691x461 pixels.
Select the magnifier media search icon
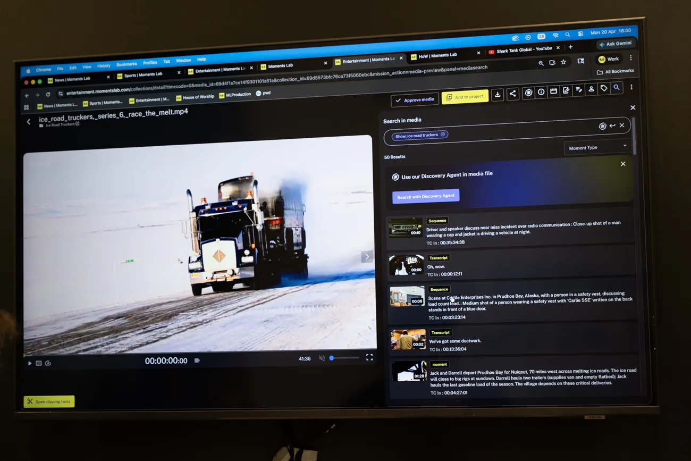pyautogui.click(x=617, y=88)
